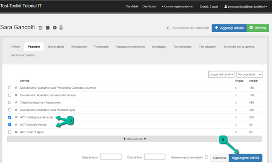The height and width of the screenshot is (163, 272).
Task: Click the user icon next to account email
Action: click(x=225, y=6)
